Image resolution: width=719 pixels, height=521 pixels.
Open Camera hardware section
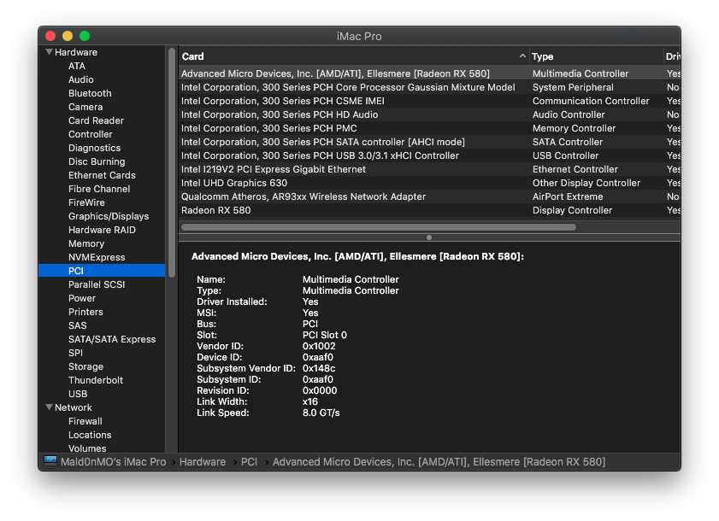pos(85,108)
